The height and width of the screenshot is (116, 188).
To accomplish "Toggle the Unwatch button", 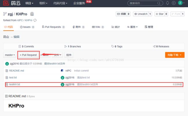I will point(141,14).
